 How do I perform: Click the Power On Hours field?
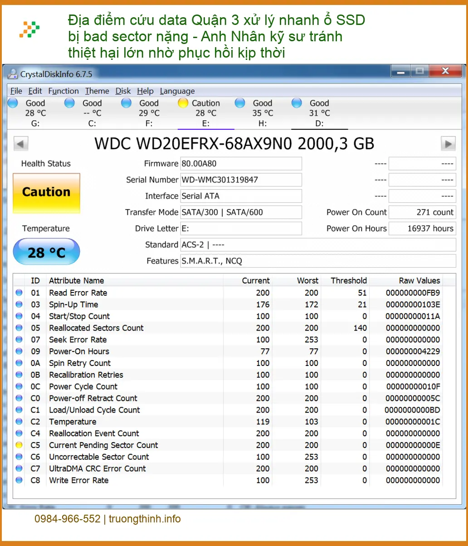point(422,229)
